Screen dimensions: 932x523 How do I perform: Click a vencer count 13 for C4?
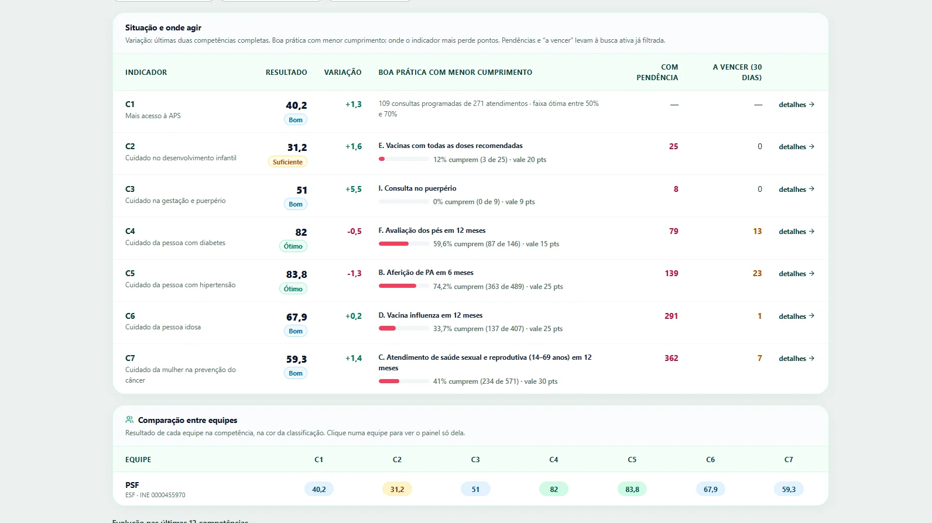[757, 231]
